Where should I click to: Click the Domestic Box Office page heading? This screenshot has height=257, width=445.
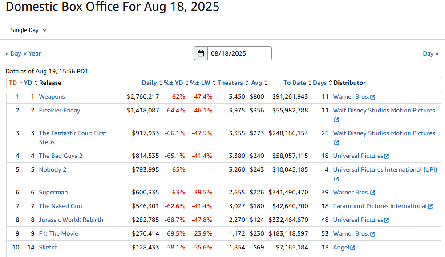[x=113, y=7]
